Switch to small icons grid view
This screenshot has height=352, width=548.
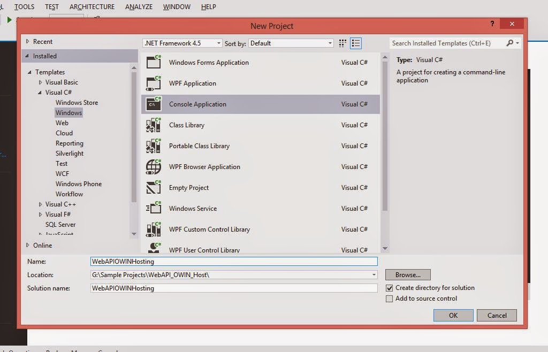click(x=342, y=43)
